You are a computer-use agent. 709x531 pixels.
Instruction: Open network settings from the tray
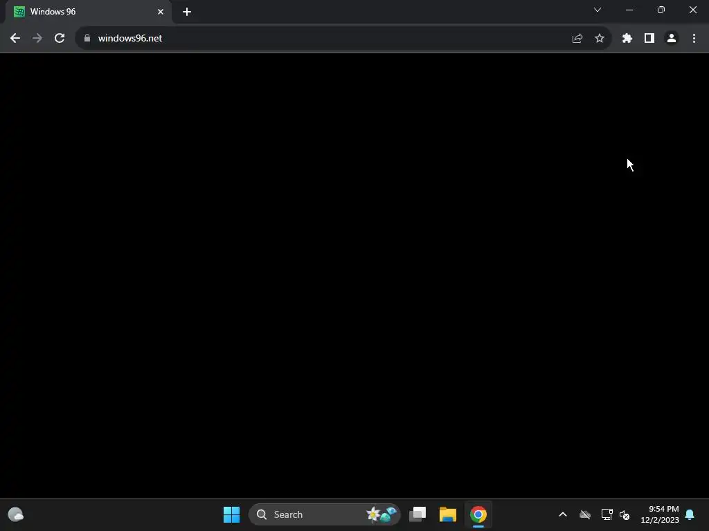point(607,514)
